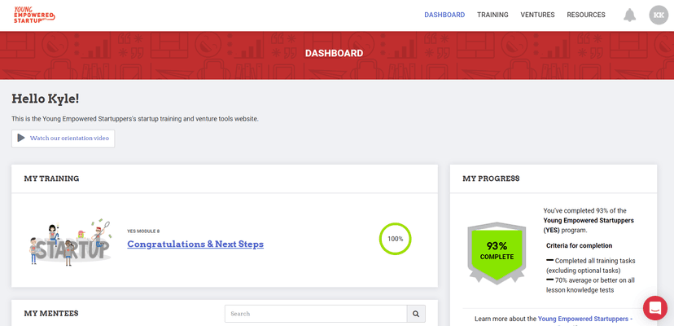Image resolution: width=674 pixels, height=326 pixels.
Task: Focus the My Mentees search field
Action: click(x=316, y=313)
